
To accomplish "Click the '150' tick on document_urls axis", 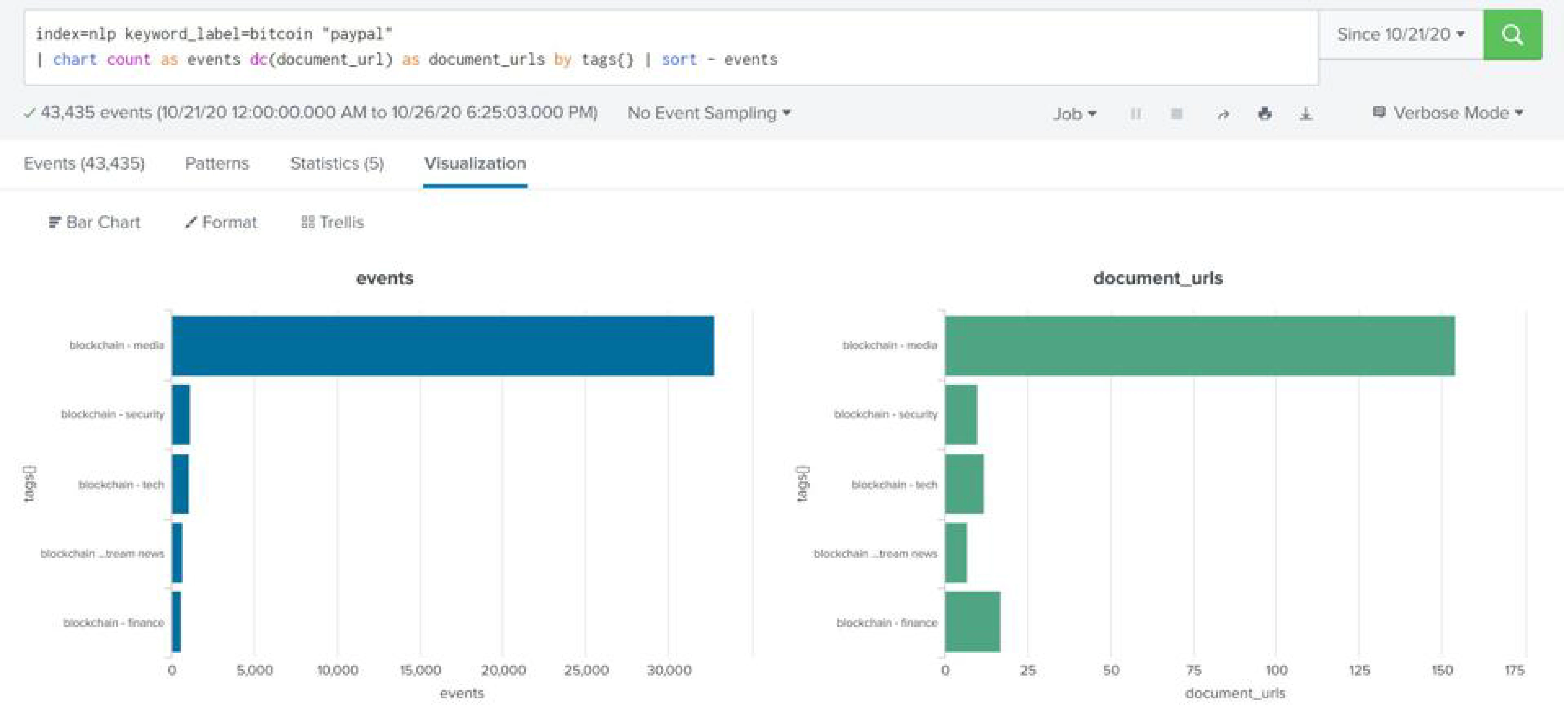I will pyautogui.click(x=1442, y=671).
